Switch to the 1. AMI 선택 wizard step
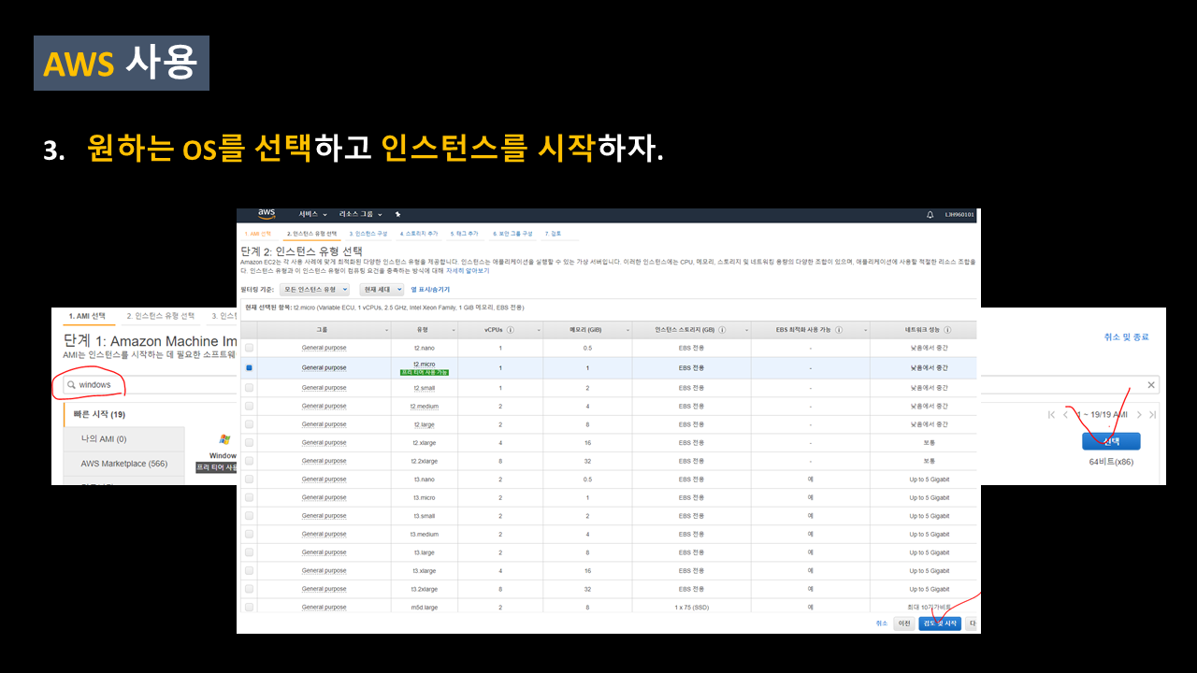This screenshot has width=1197, height=673. click(258, 234)
